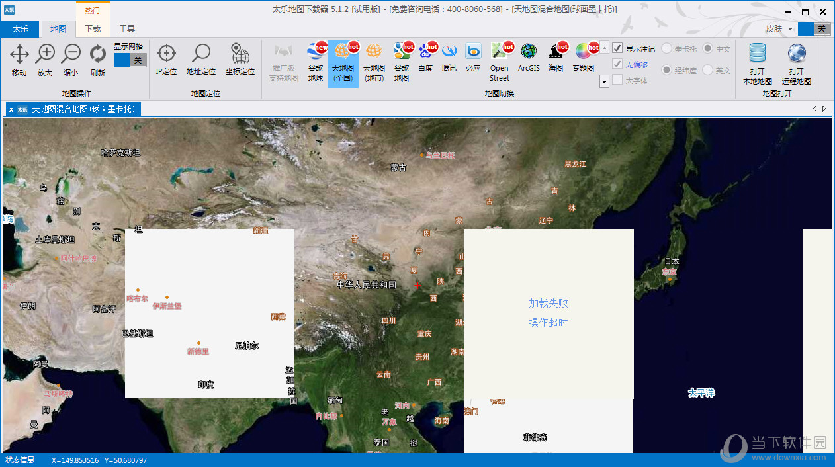Toggle 显示网格 grid switch

pyautogui.click(x=130, y=60)
